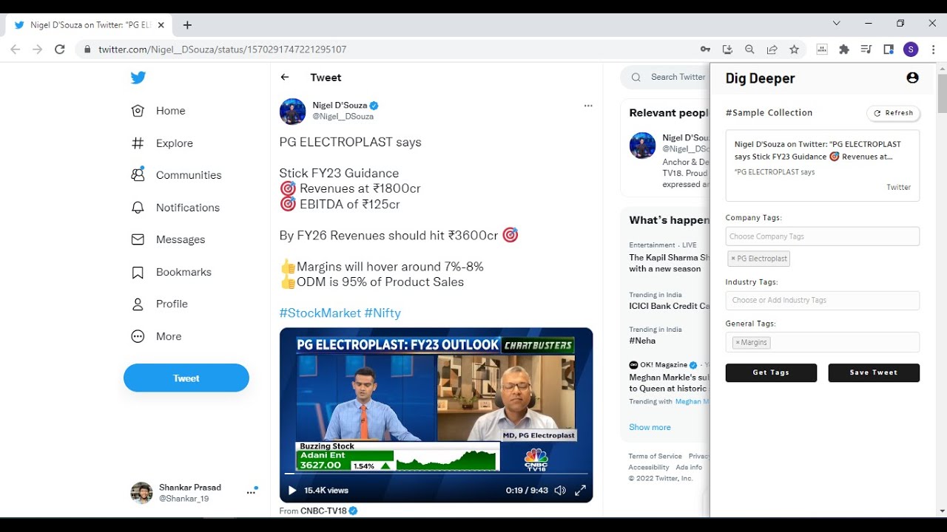Open the Explore section
This screenshot has width=947, height=532.
[x=173, y=143]
